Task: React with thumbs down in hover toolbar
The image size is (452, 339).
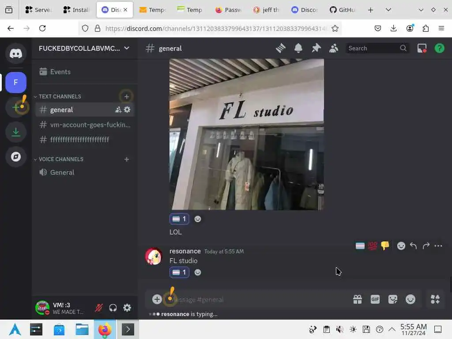Action: tap(385, 246)
